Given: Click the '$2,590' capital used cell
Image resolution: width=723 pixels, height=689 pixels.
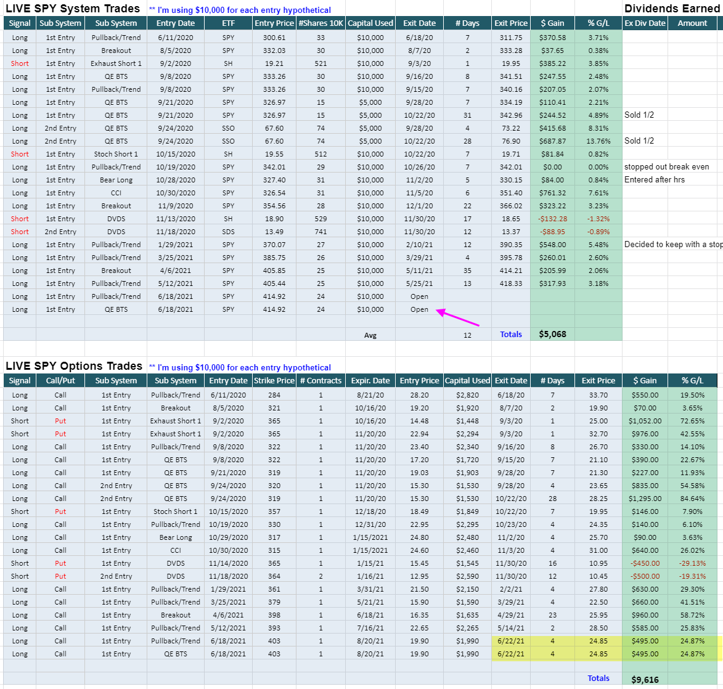Looking at the screenshot, I should point(467,576).
